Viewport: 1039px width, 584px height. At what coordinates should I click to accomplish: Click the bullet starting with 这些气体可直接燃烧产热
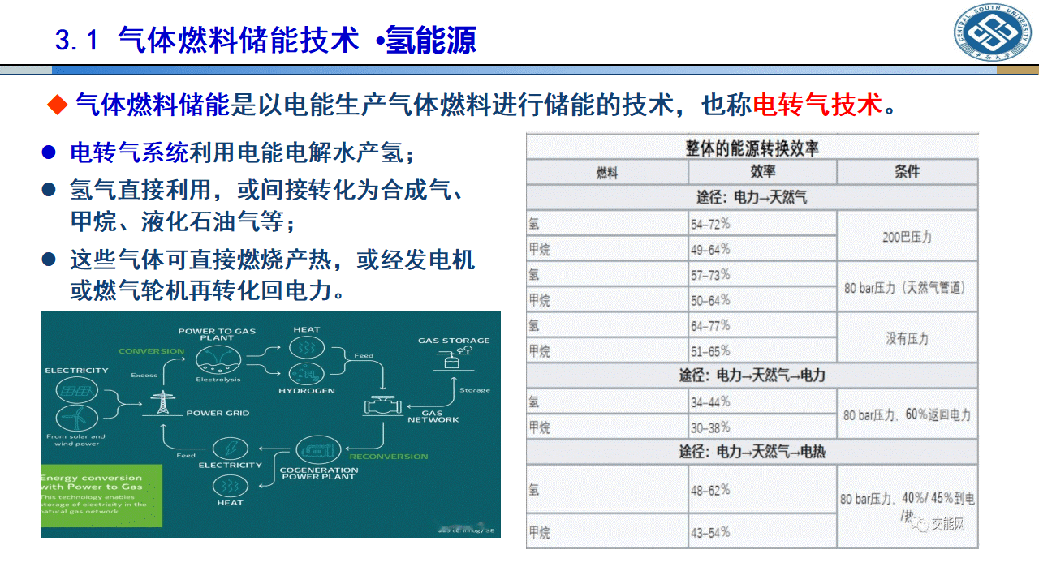pos(272,275)
